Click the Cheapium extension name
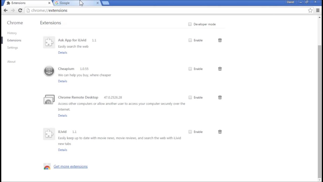This screenshot has height=182, width=323. [x=66, y=69]
